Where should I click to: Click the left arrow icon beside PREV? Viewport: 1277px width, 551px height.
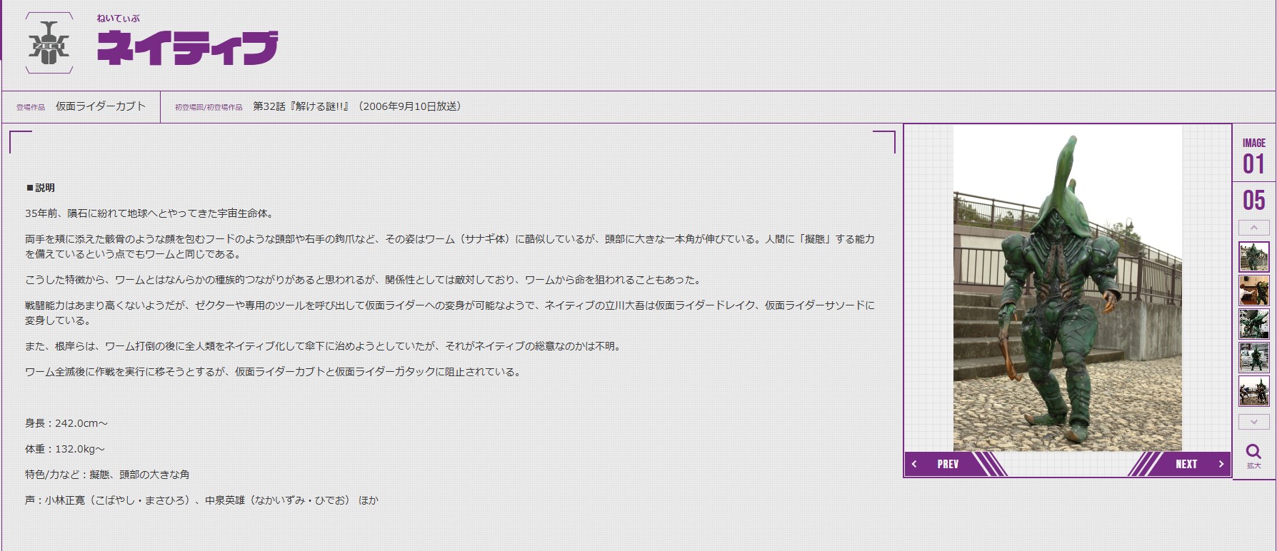click(x=914, y=464)
